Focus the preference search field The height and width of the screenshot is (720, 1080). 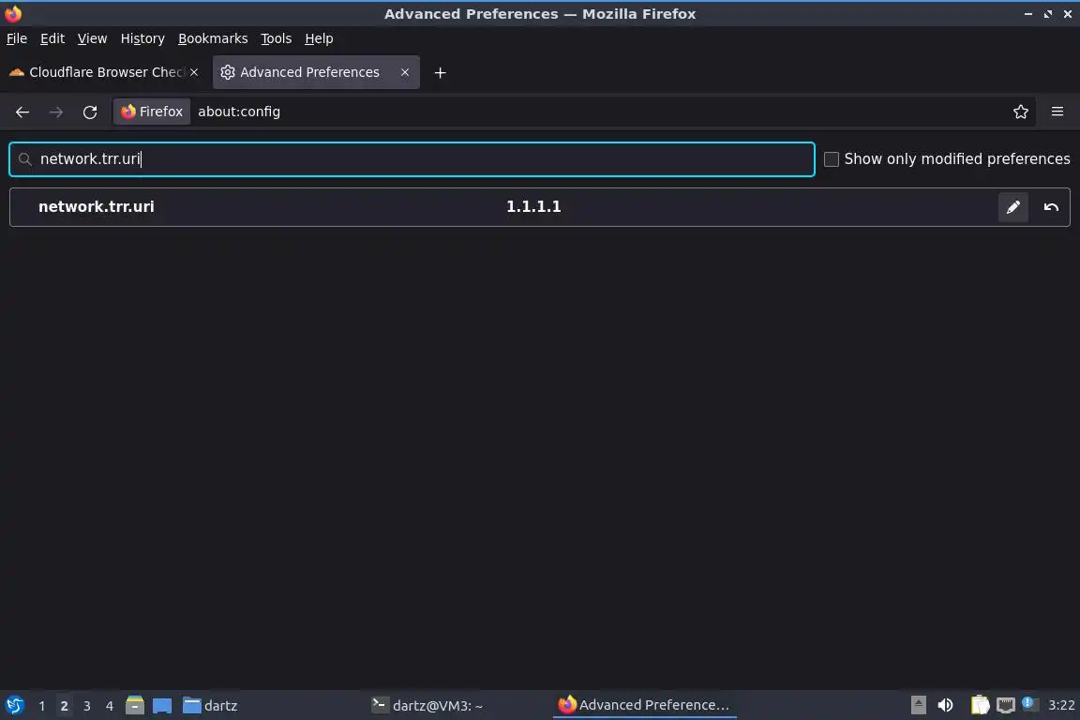412,159
